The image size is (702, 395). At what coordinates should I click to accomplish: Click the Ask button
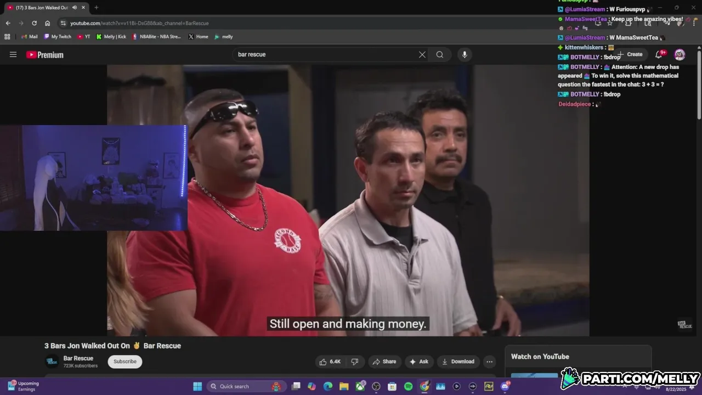click(418, 362)
